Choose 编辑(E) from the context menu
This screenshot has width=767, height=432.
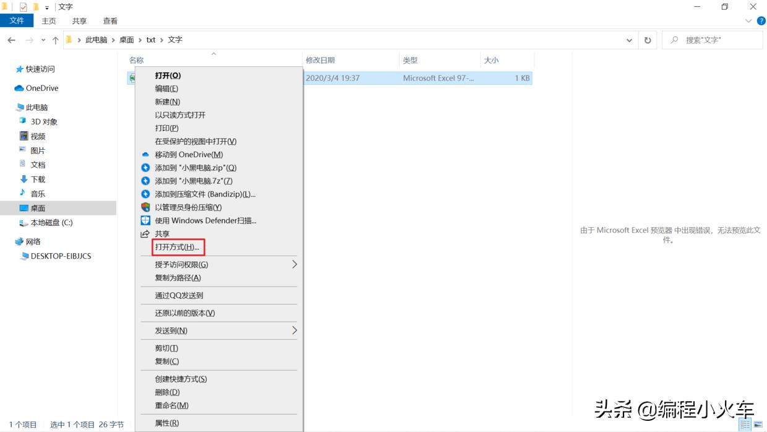click(219, 89)
